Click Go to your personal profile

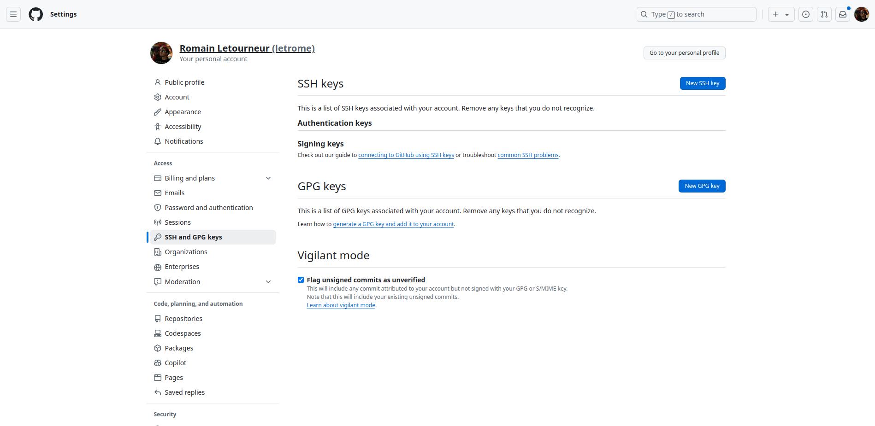click(684, 53)
